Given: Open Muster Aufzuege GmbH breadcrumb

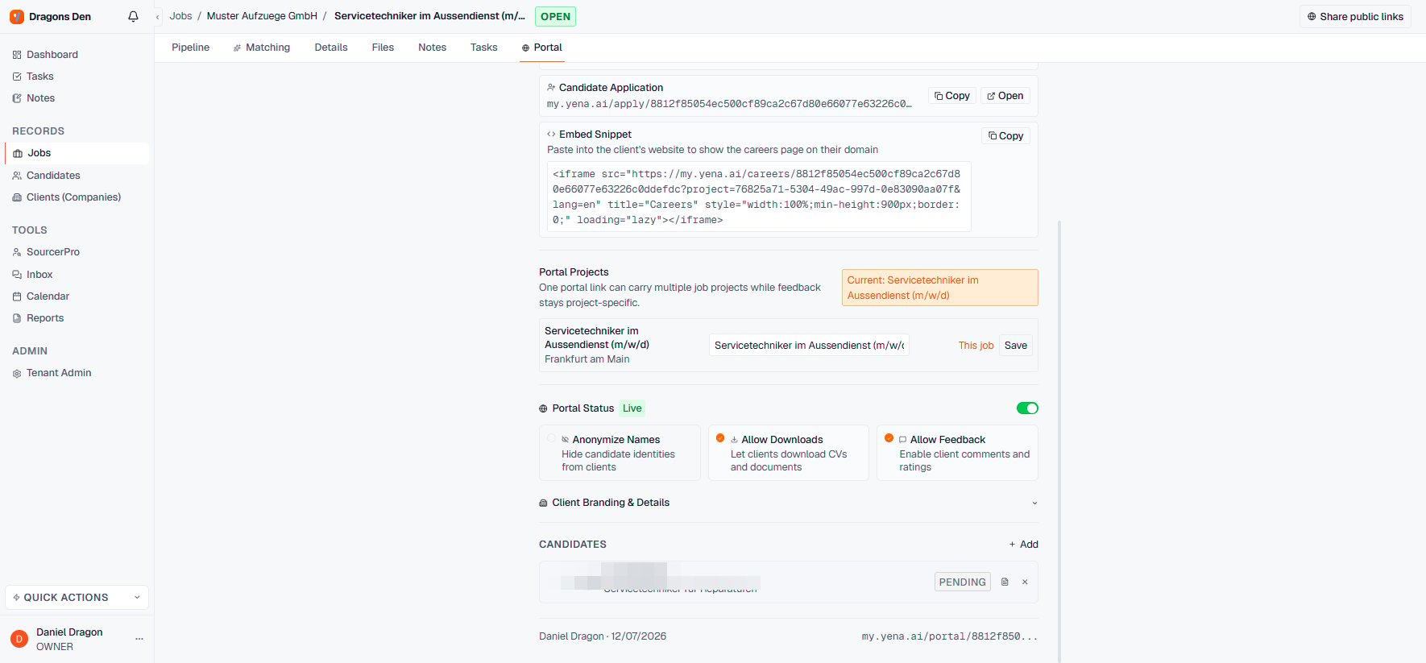Looking at the screenshot, I should (x=262, y=16).
